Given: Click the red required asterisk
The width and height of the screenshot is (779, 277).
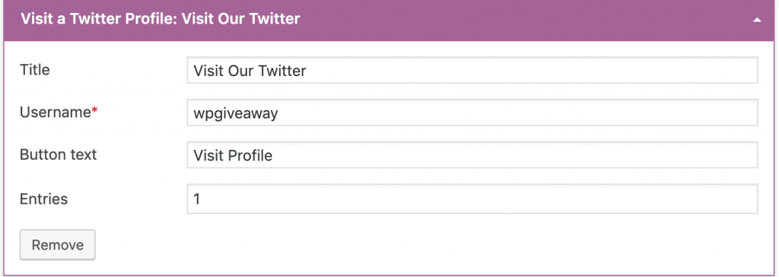Looking at the screenshot, I should (x=94, y=111).
